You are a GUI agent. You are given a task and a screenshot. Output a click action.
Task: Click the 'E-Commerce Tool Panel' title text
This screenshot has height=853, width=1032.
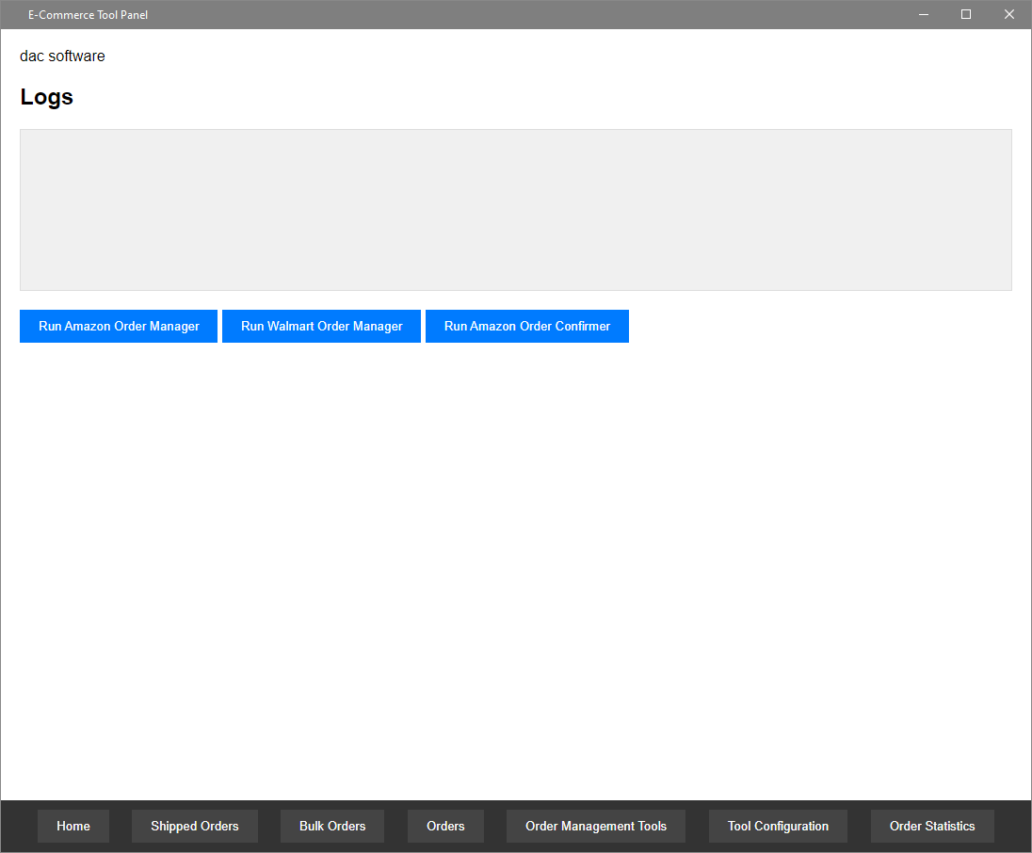[x=89, y=14]
